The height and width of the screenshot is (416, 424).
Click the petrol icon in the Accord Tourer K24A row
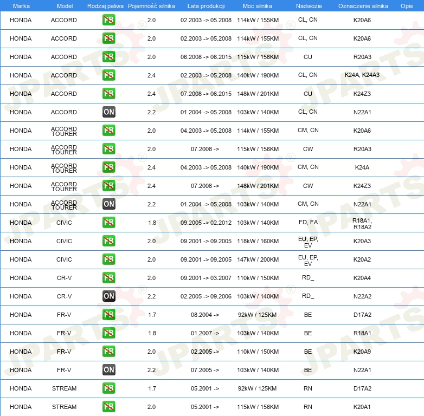108,167
